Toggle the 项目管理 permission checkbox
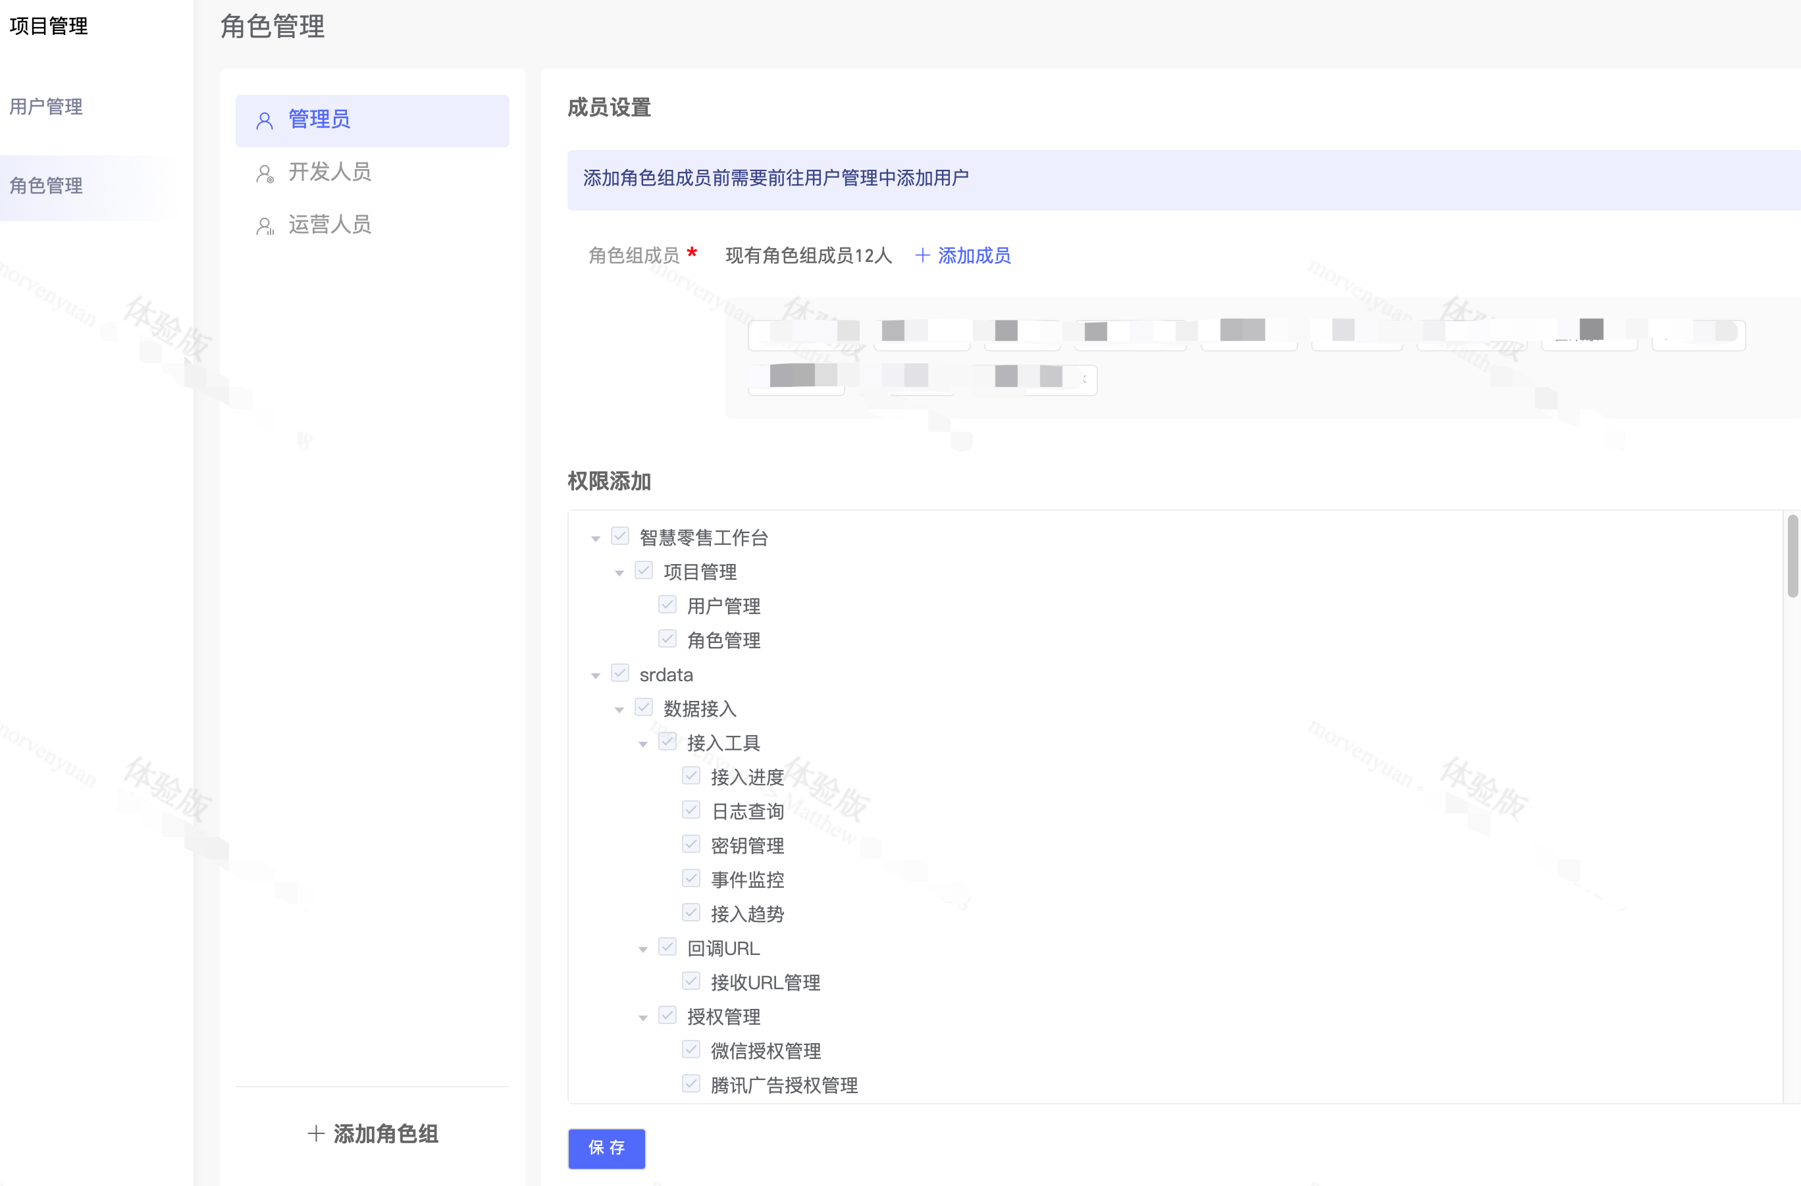 click(x=643, y=571)
